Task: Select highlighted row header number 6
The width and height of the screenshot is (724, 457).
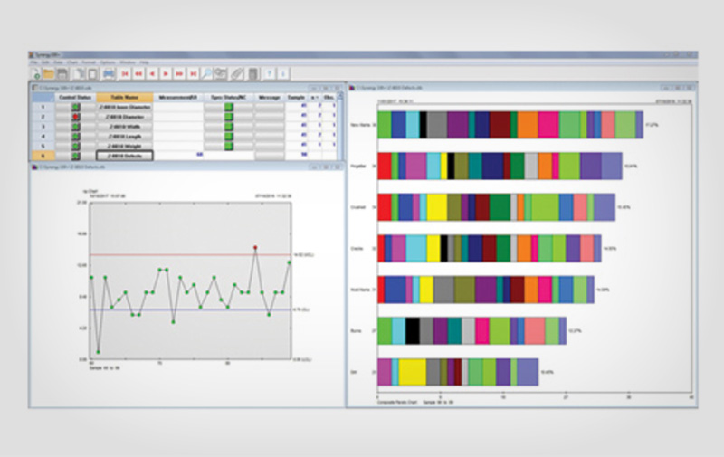Action: pyautogui.click(x=43, y=156)
